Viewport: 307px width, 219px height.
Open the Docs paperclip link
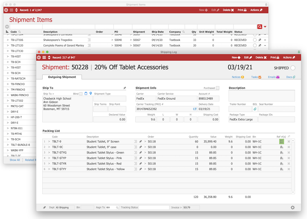tap(291, 77)
